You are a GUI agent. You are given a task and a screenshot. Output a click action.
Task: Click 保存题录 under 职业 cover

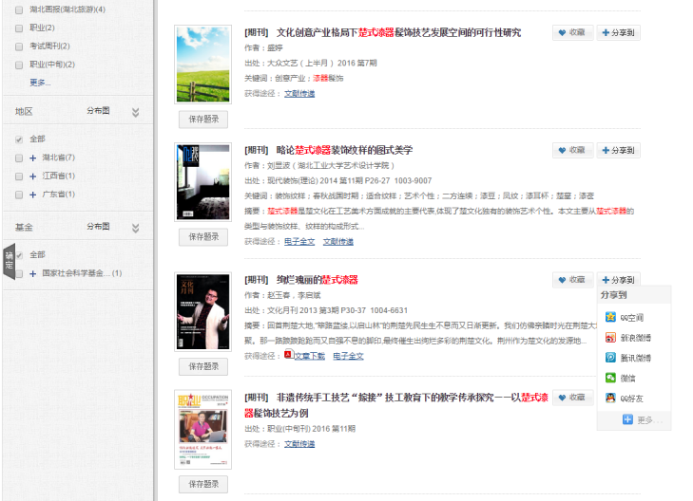[x=203, y=484]
